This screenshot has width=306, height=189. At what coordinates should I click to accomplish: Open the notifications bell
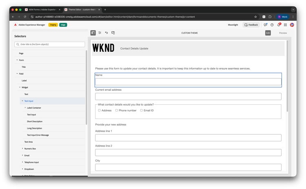[279, 25]
